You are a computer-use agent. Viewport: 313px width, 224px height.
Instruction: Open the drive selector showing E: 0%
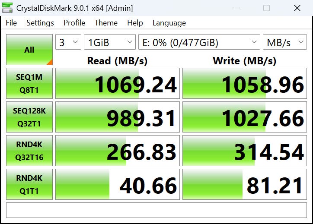point(199,42)
